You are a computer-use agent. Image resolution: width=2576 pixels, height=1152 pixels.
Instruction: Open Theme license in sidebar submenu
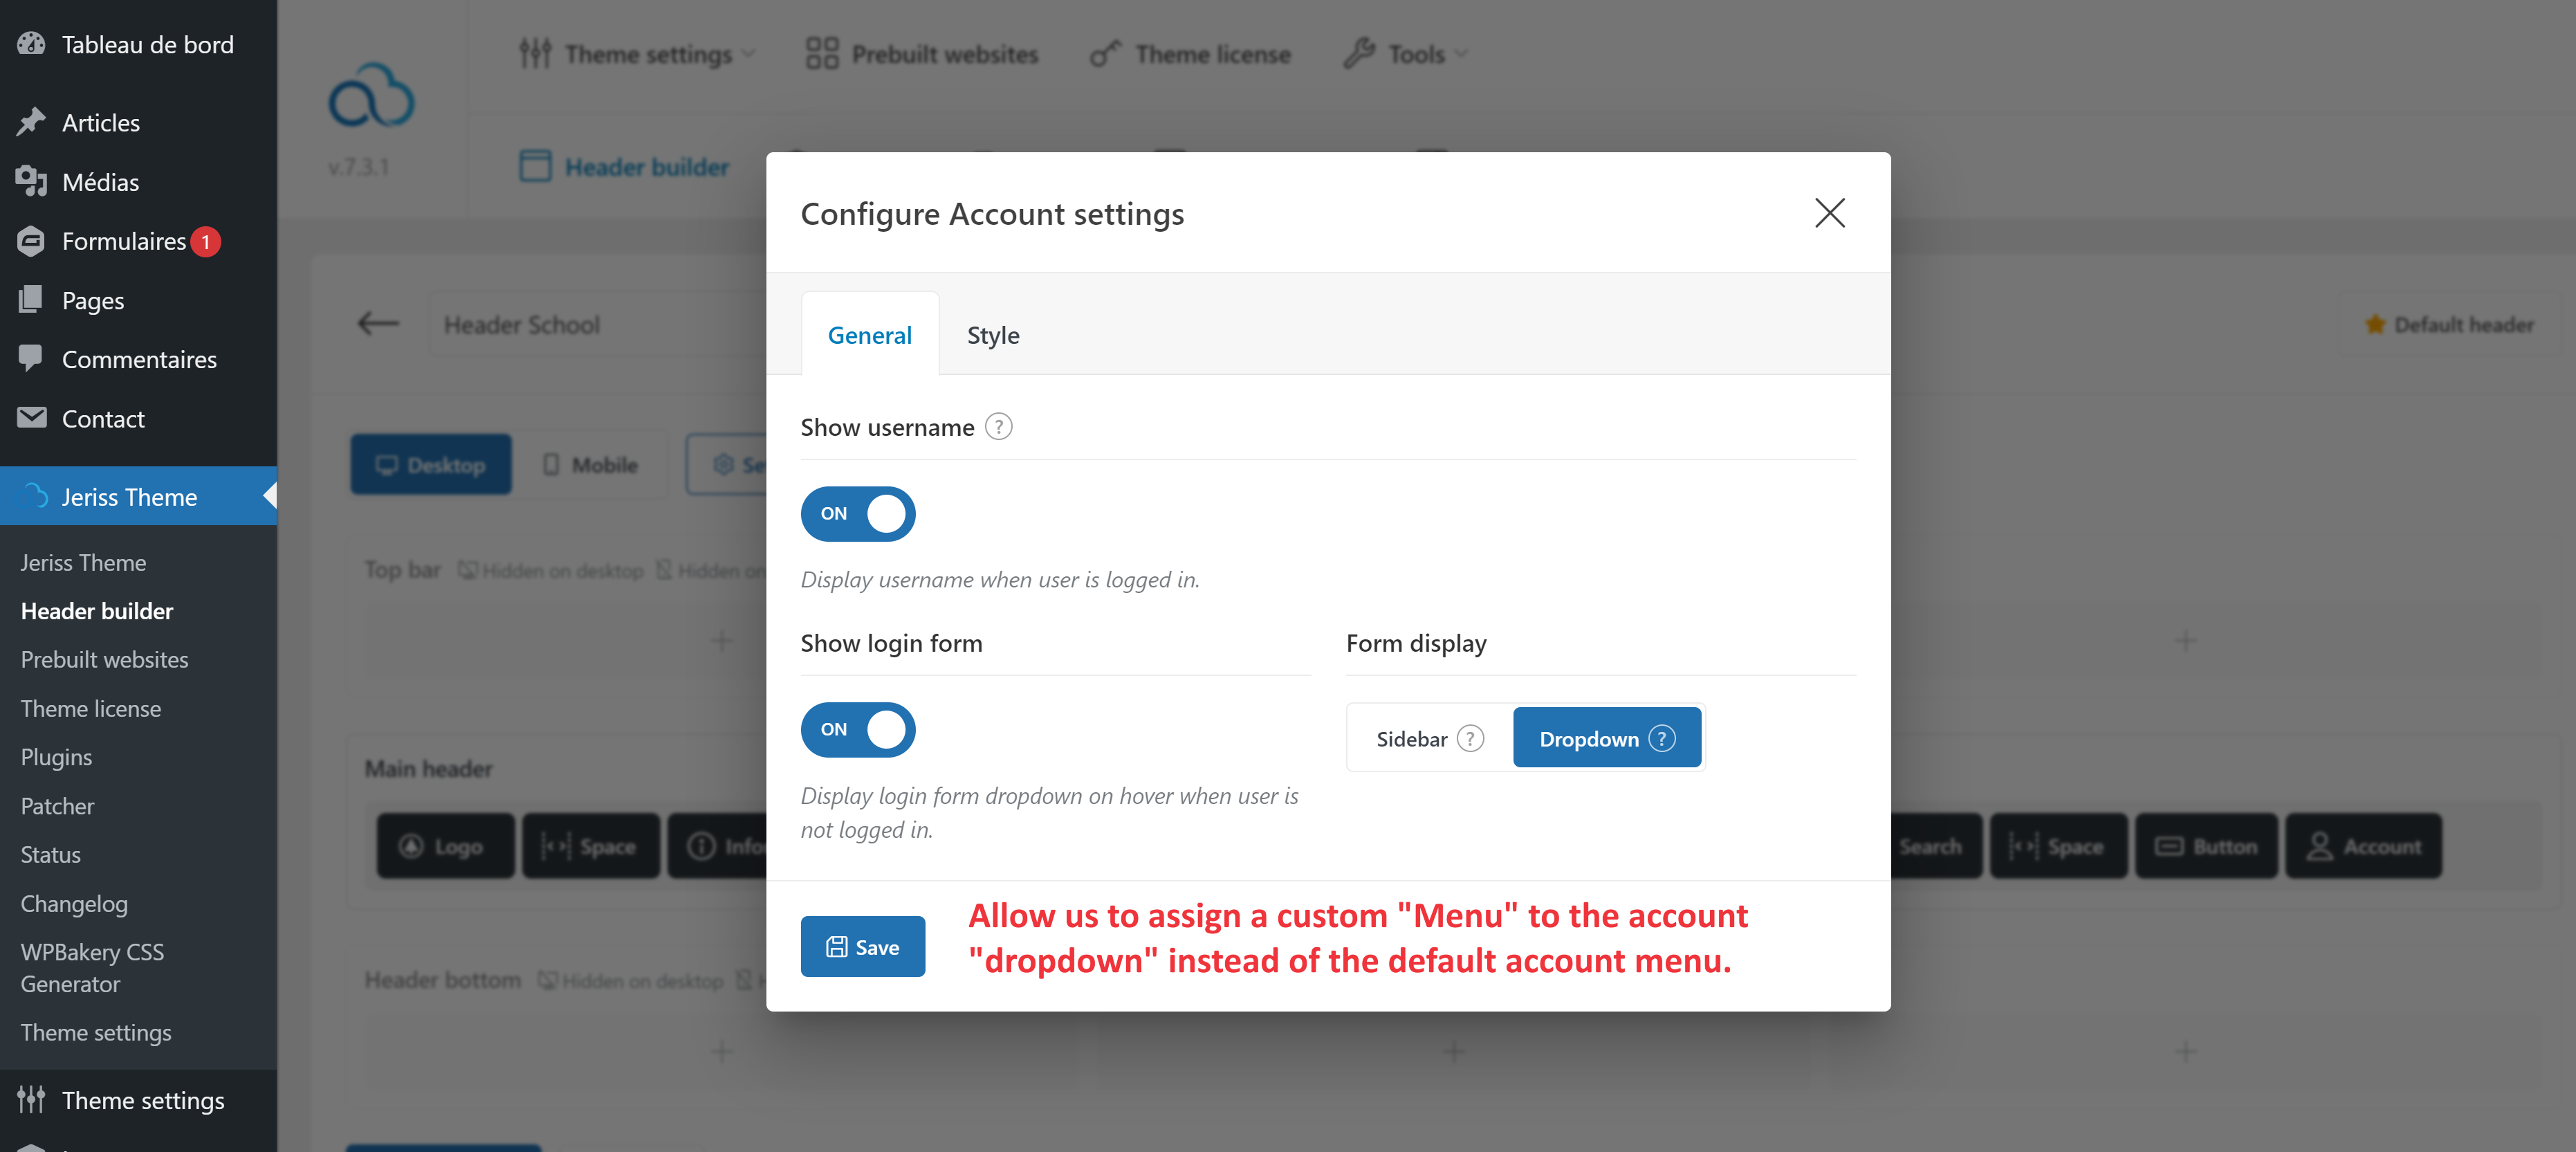click(x=90, y=708)
